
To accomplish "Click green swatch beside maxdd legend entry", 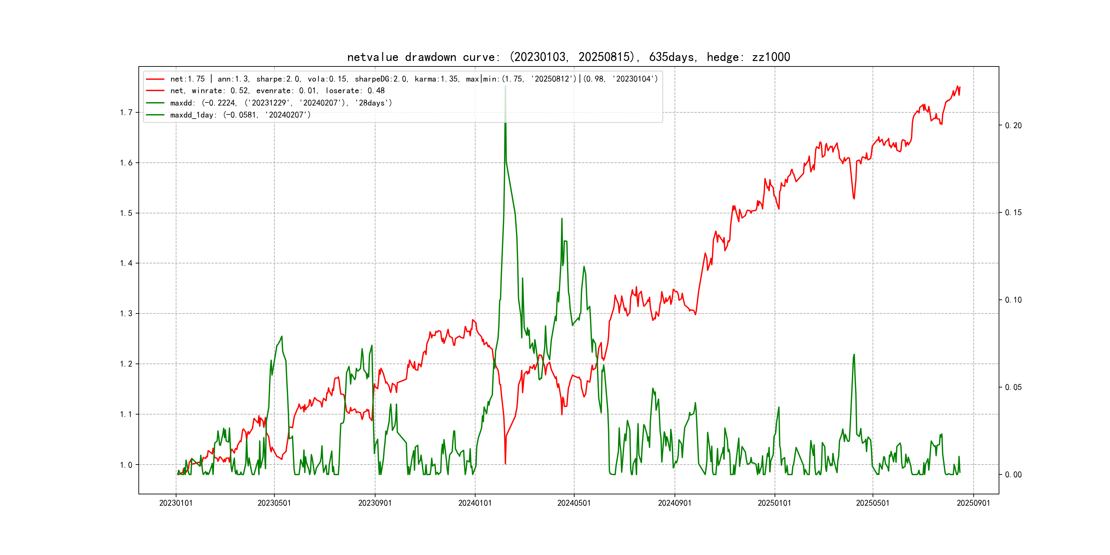I will pyautogui.click(x=155, y=103).
